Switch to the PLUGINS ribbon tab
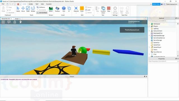Viewport: 179px width, 101px height. 49,4
